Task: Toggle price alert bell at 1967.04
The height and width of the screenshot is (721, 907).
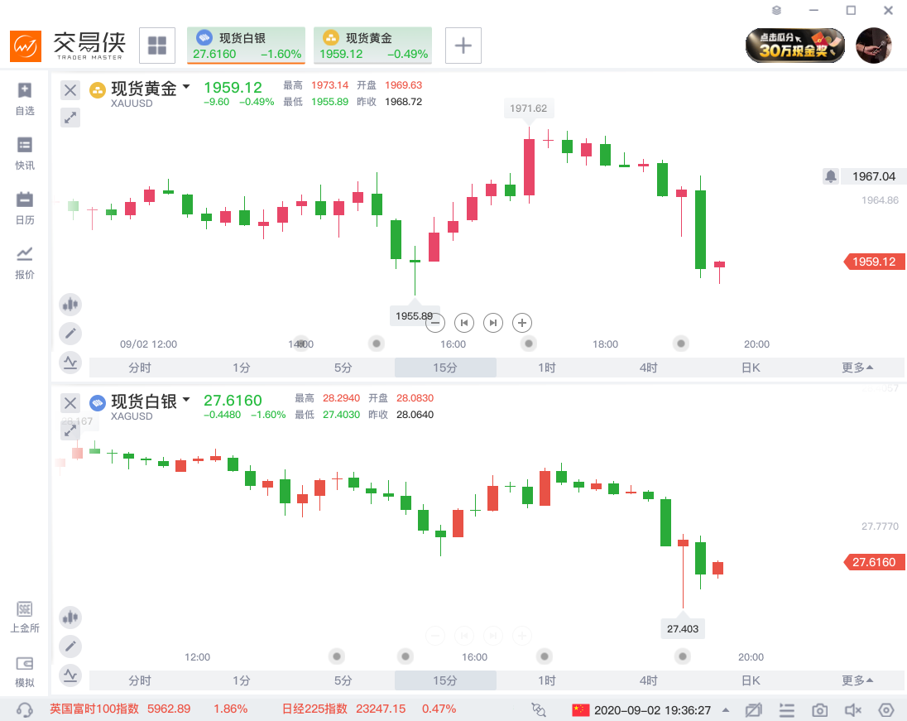Action: point(831,176)
